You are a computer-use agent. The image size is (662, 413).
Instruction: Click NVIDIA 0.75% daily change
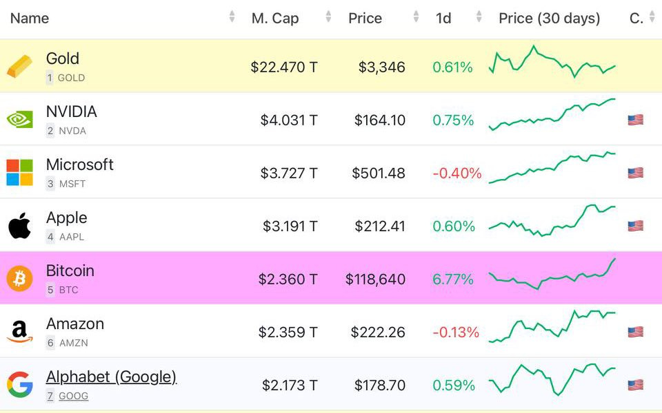click(453, 120)
